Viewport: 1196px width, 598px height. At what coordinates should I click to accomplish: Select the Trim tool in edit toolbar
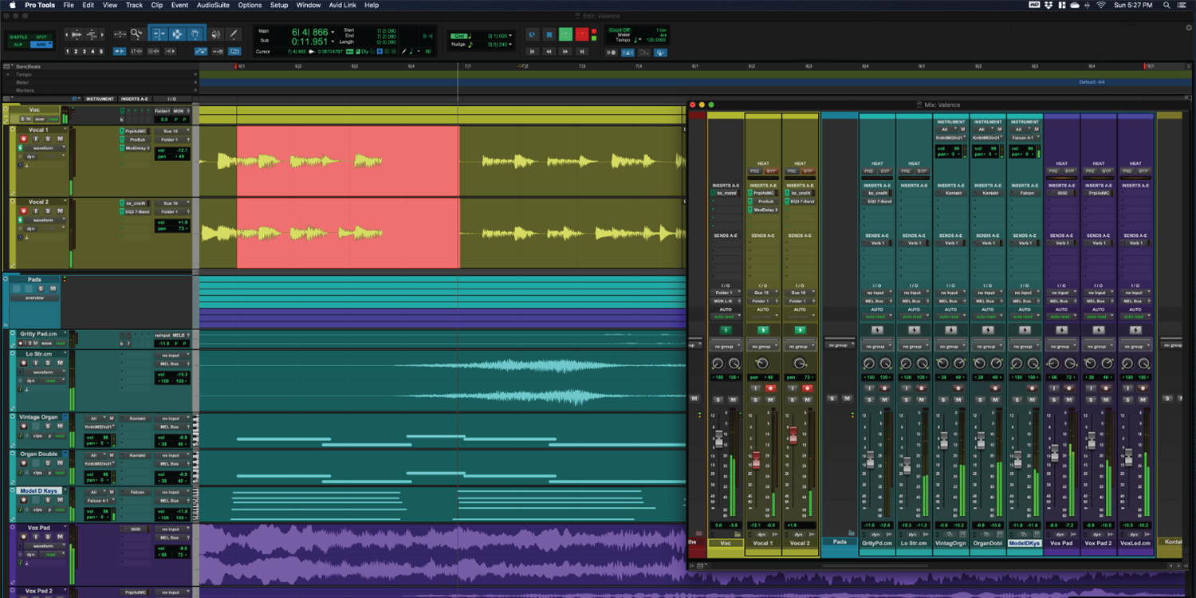pyautogui.click(x=158, y=33)
